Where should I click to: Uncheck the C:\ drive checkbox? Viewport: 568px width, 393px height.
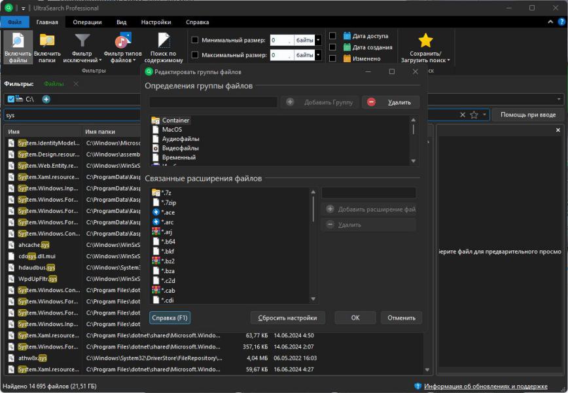(x=11, y=99)
